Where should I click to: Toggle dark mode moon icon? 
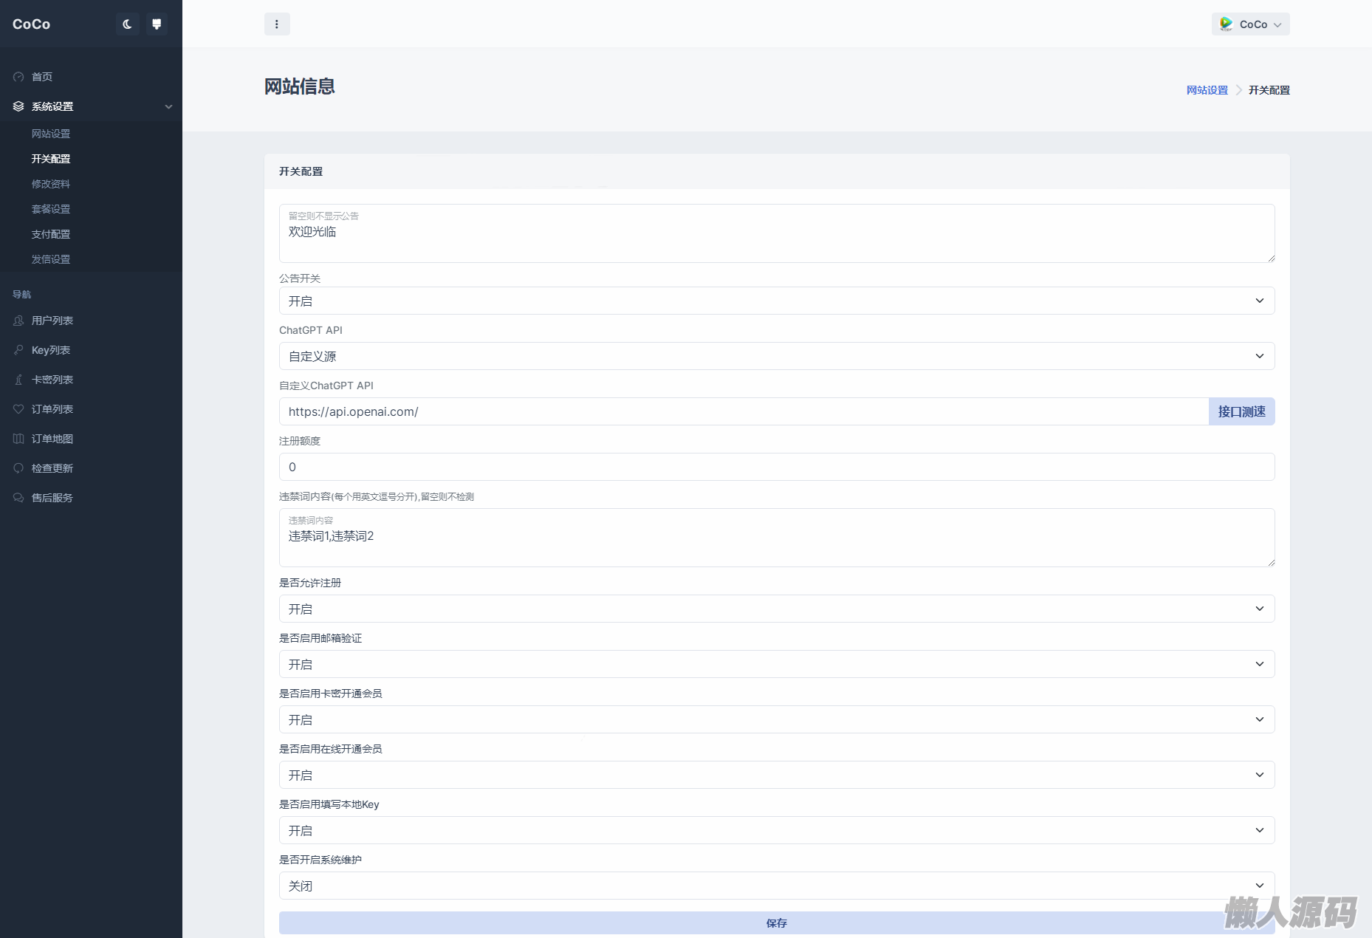coord(127,24)
